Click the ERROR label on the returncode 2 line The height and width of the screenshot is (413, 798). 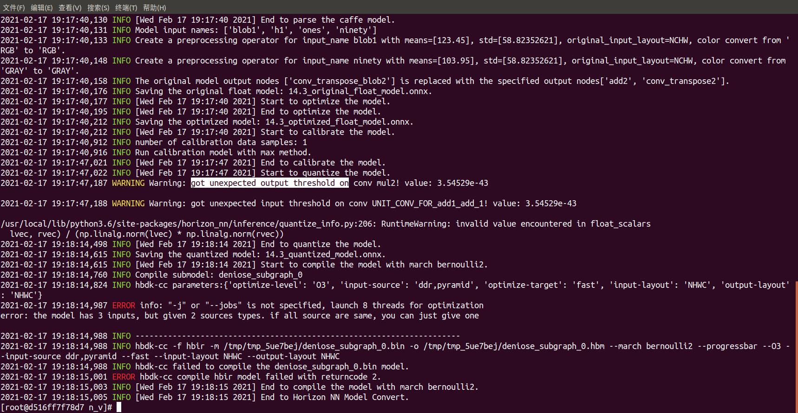(124, 377)
